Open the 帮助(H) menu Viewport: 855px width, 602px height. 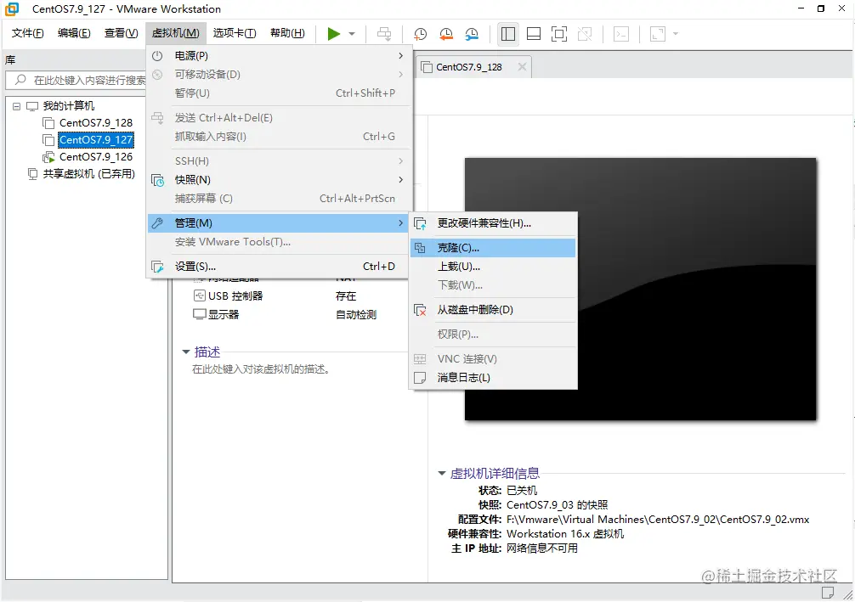[x=287, y=33]
